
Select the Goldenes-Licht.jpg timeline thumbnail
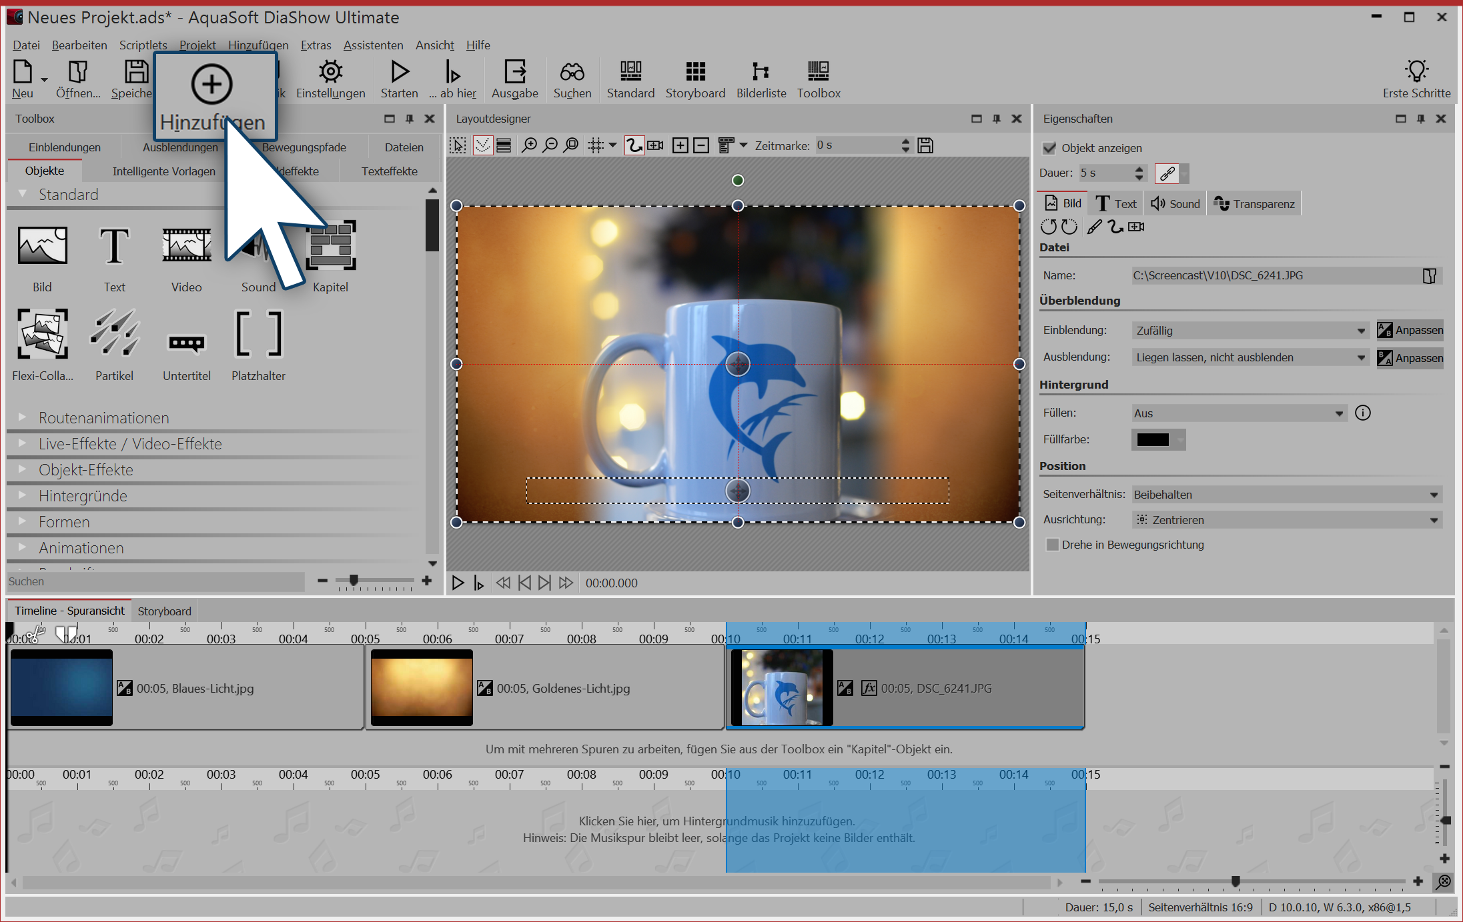tap(422, 687)
